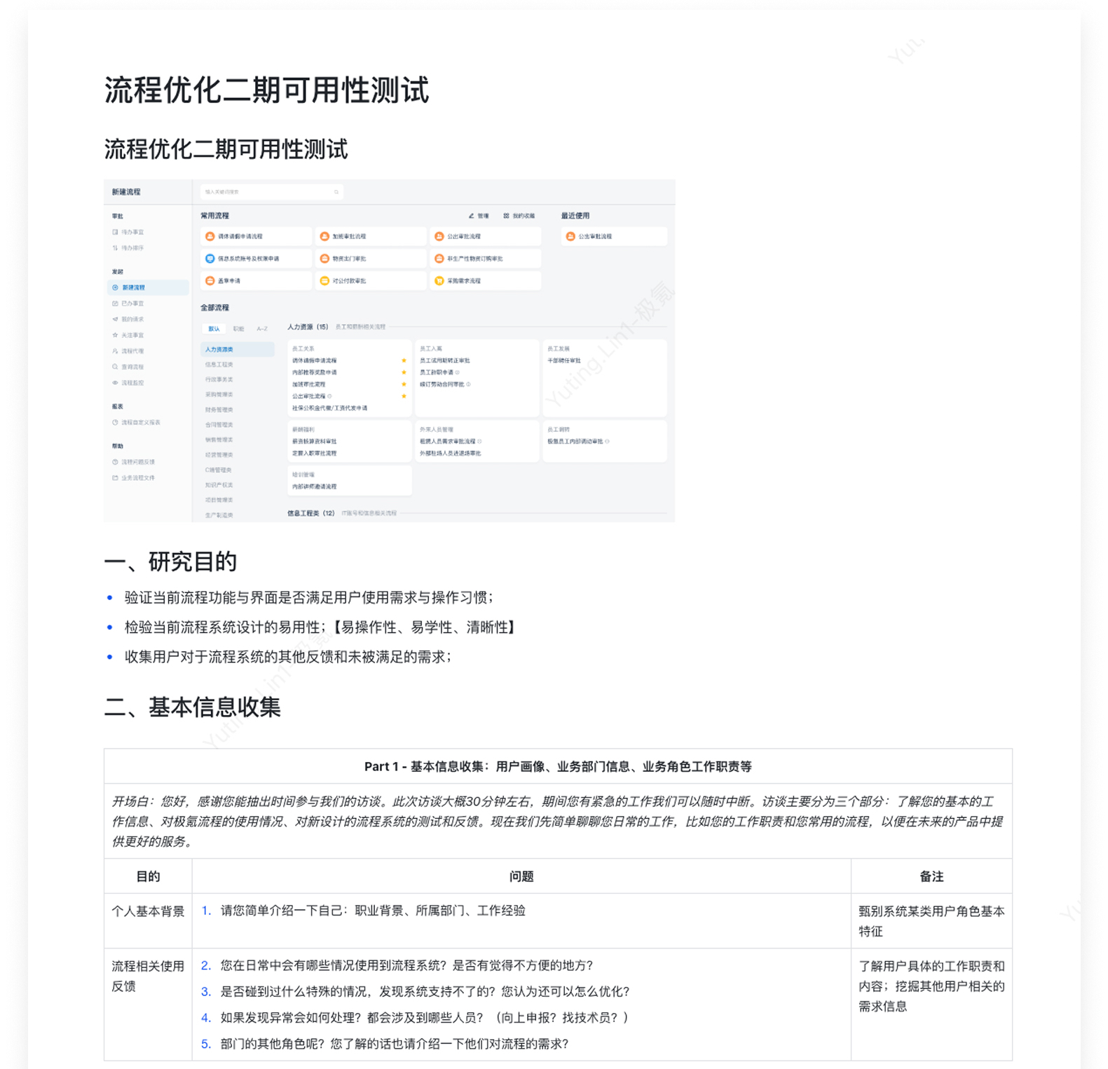
Task: Toggle favorite star on 调休请假申请流程 list row
Action: [x=404, y=360]
